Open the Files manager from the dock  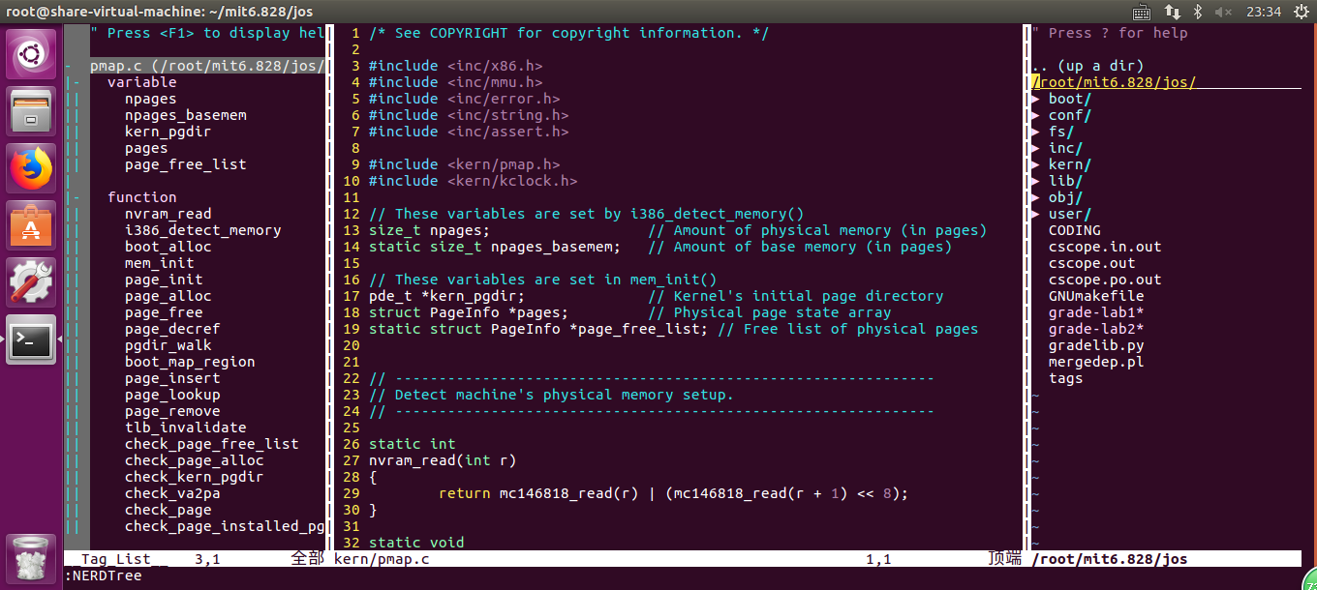(30, 109)
